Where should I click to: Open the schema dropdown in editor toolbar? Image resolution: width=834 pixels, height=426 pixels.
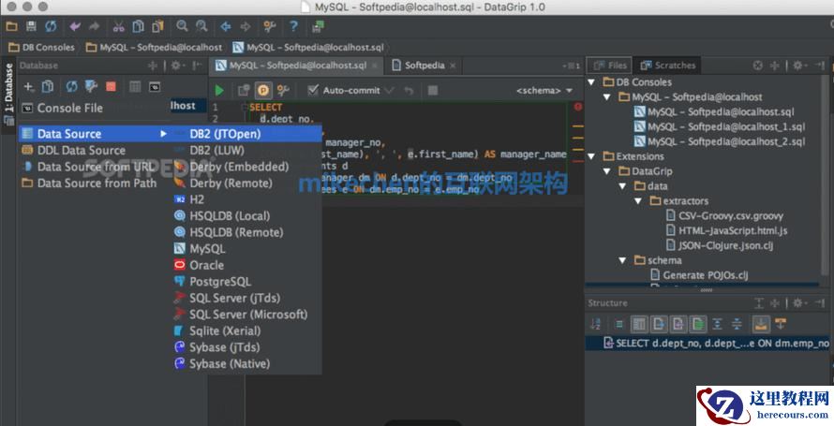click(x=544, y=90)
